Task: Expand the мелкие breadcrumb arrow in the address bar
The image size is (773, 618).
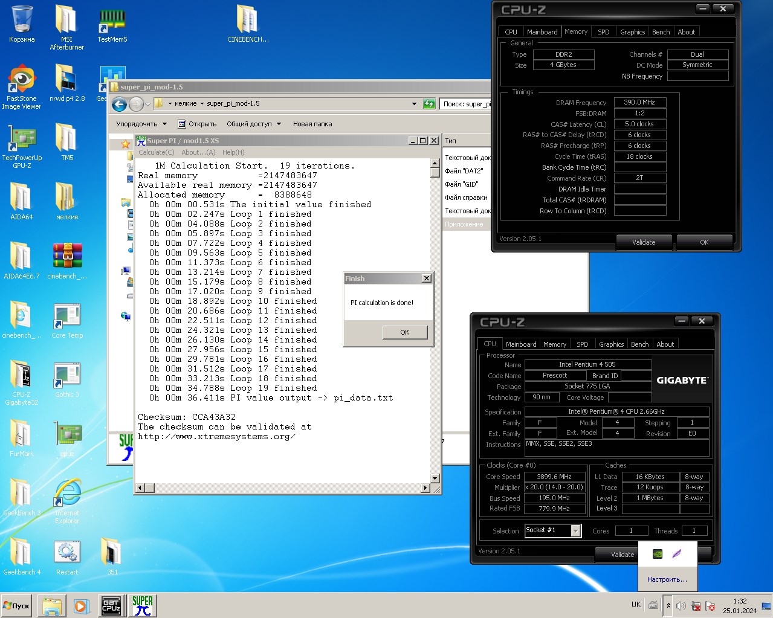Action: 202,104
